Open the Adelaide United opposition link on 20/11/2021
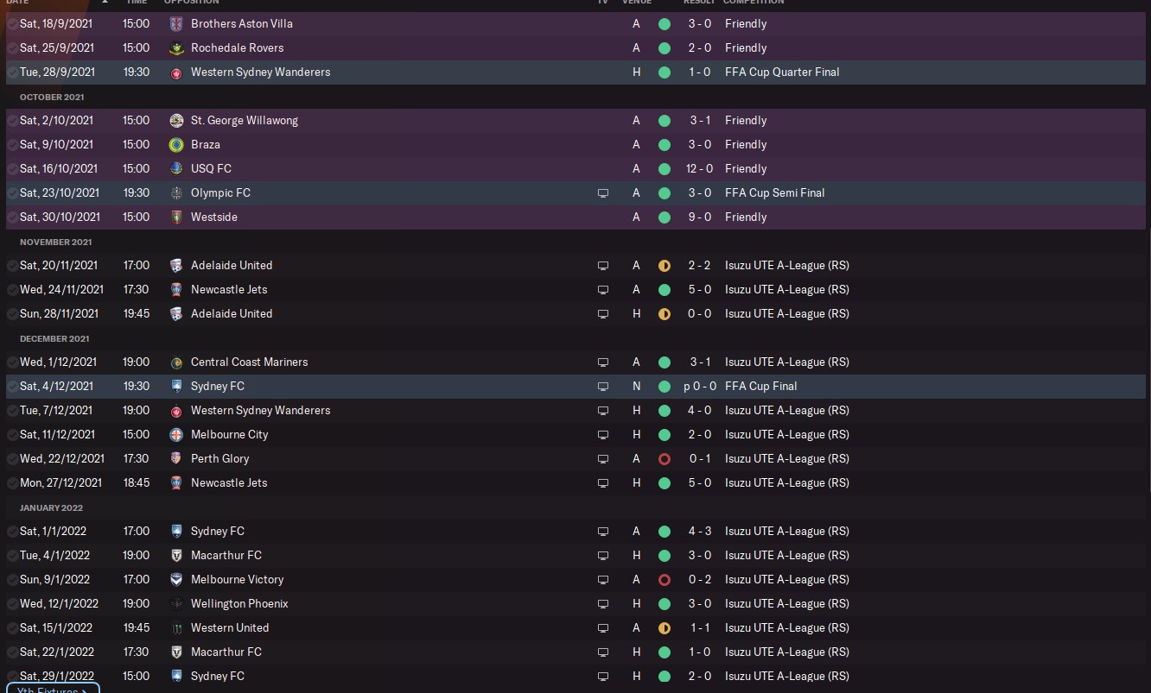This screenshot has width=1151, height=693. pyautogui.click(x=232, y=265)
